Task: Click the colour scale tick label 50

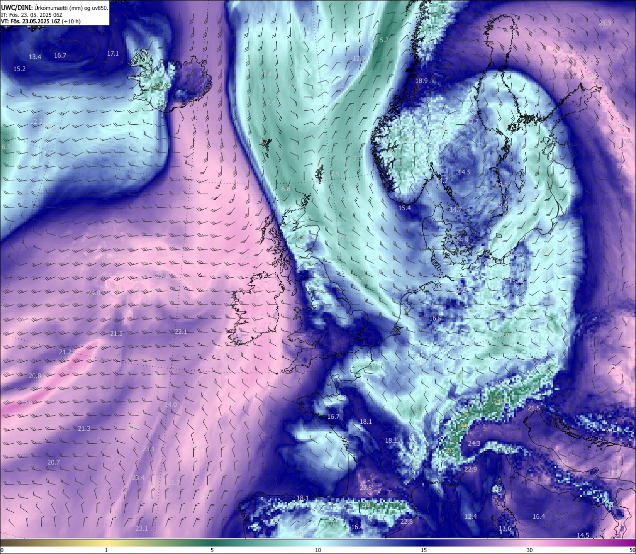Action: (x=632, y=550)
